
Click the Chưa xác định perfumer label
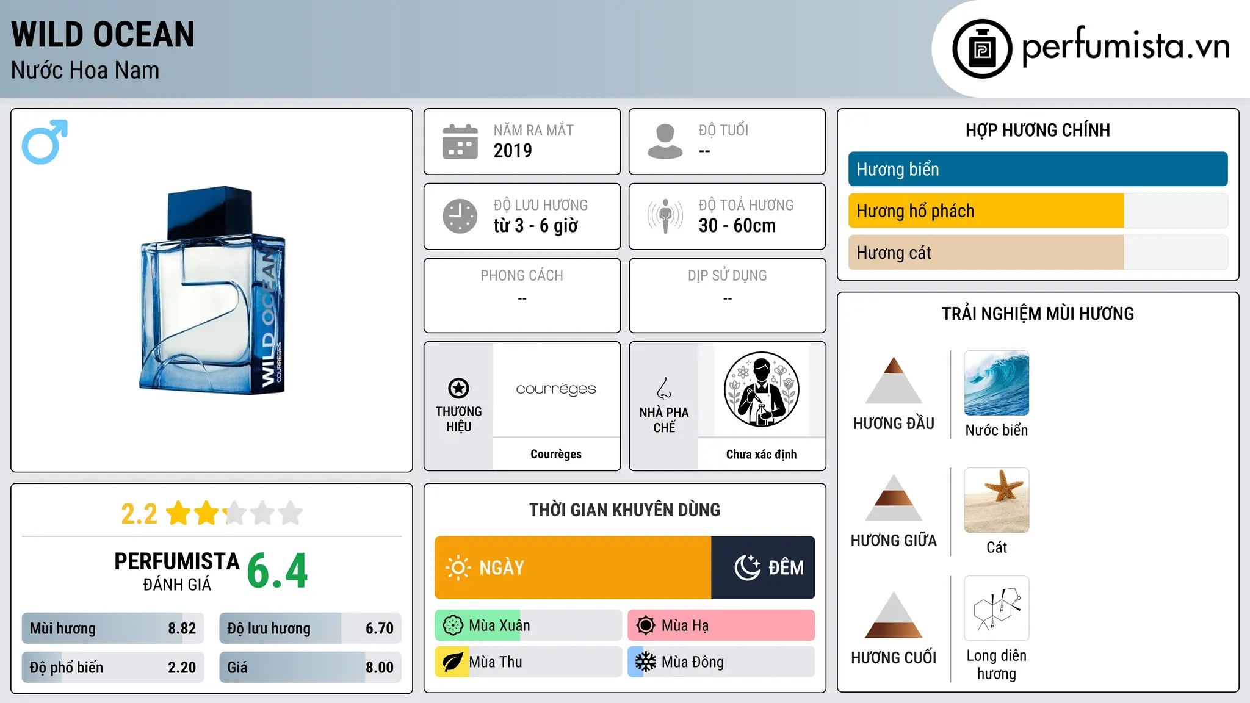pyautogui.click(x=761, y=454)
